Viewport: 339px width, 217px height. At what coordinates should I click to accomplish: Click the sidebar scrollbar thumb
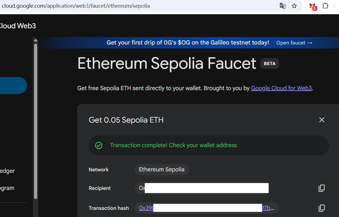(x=35, y=120)
